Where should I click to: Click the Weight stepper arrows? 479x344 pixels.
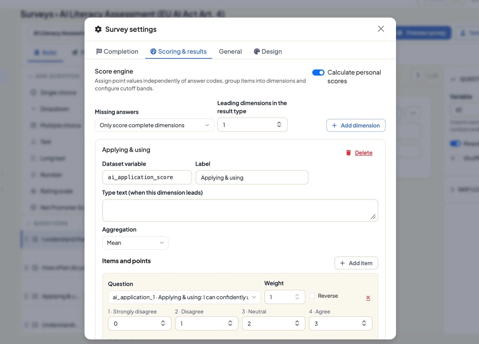click(x=297, y=297)
